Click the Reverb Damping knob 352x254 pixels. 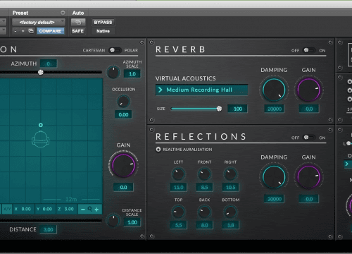point(274,90)
